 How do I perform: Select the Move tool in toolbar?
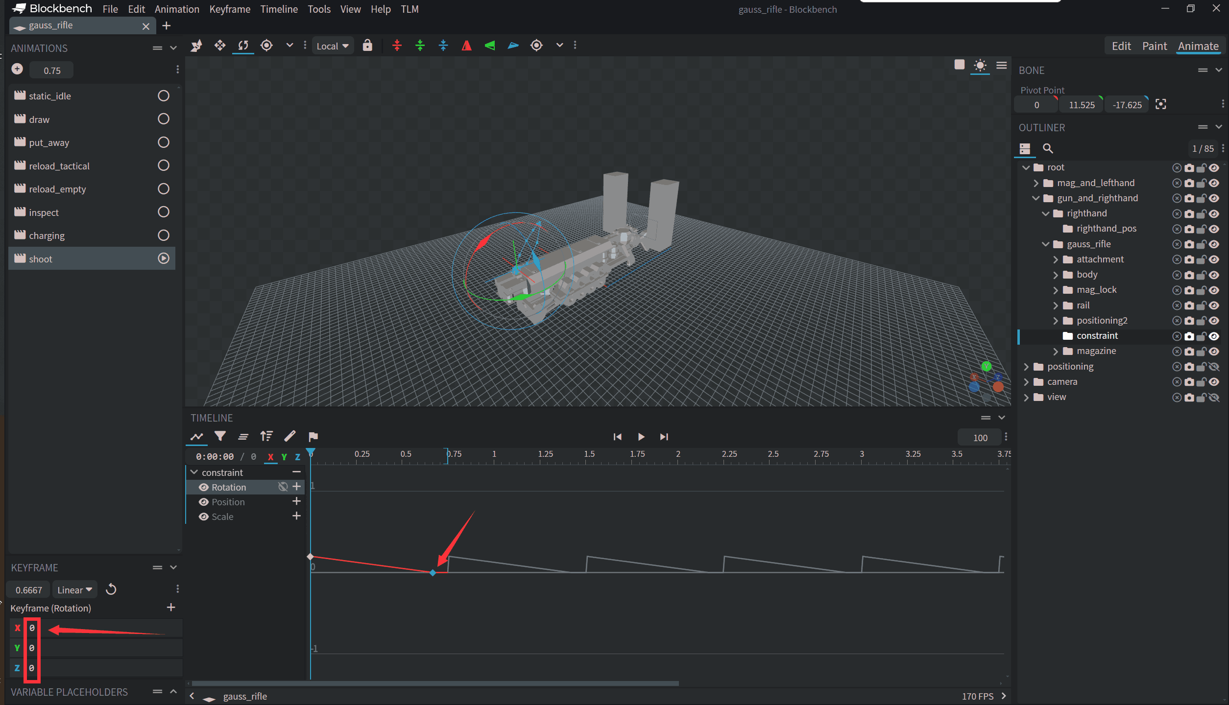coord(220,46)
